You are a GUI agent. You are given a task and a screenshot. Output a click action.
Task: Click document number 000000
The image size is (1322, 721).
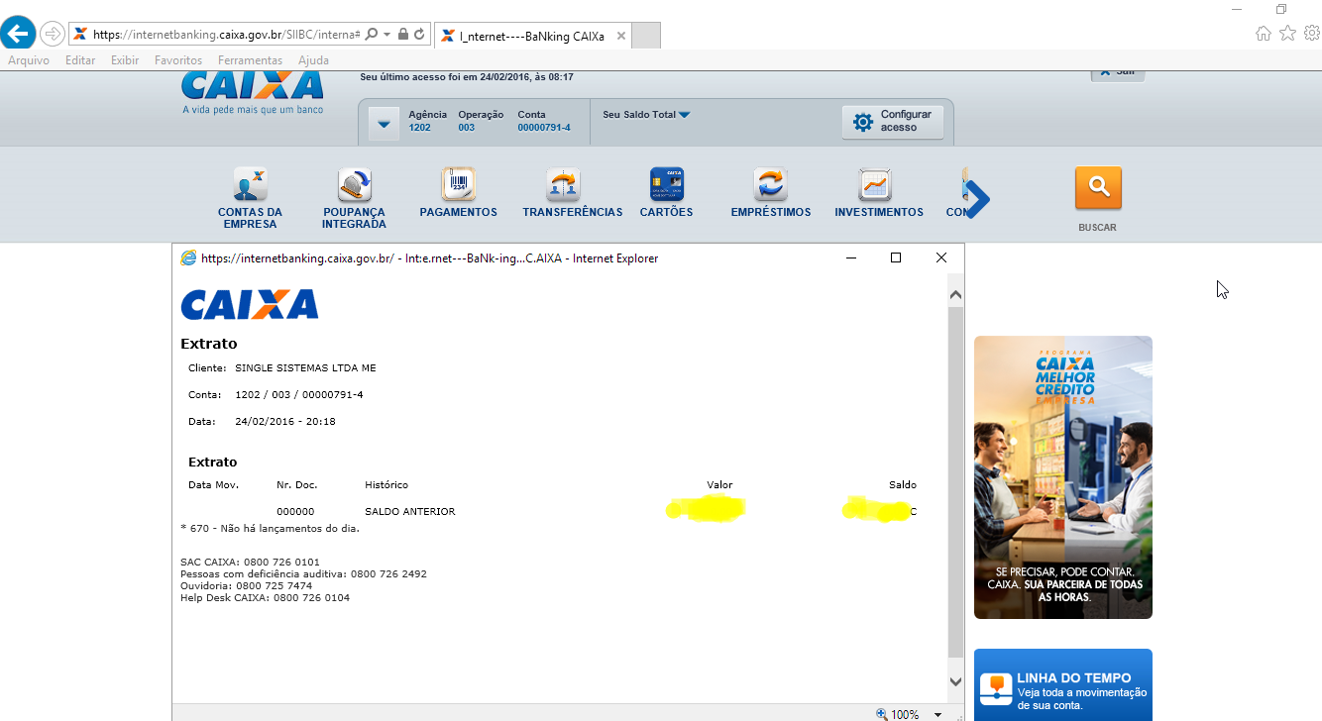coord(295,512)
